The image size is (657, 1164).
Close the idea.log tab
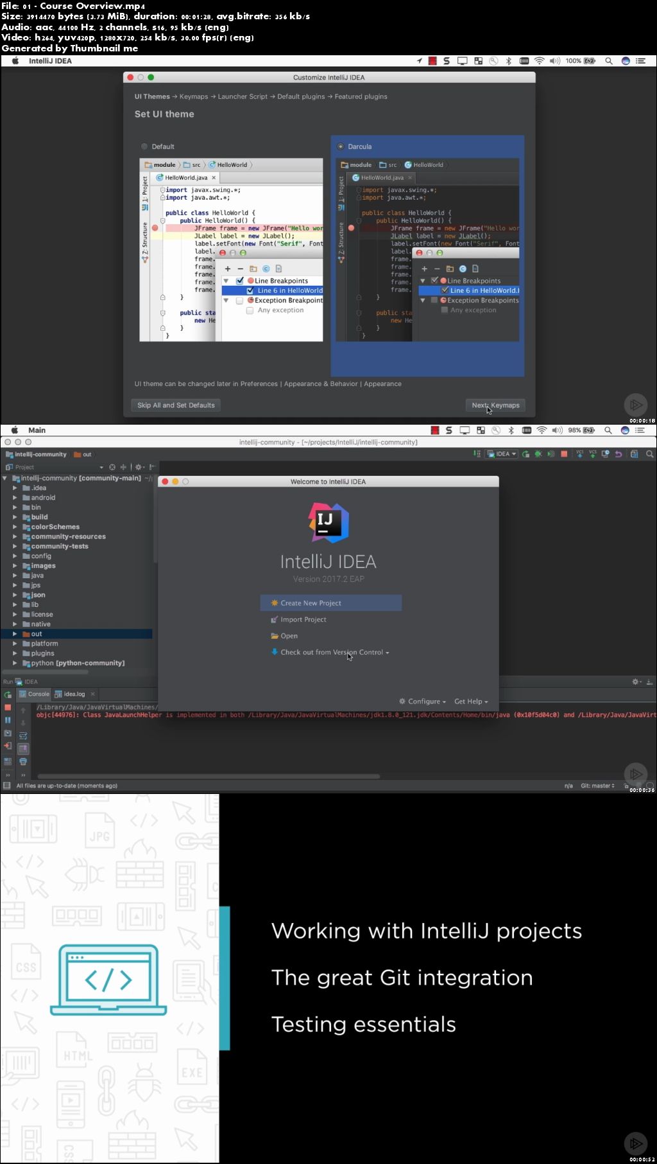point(93,694)
